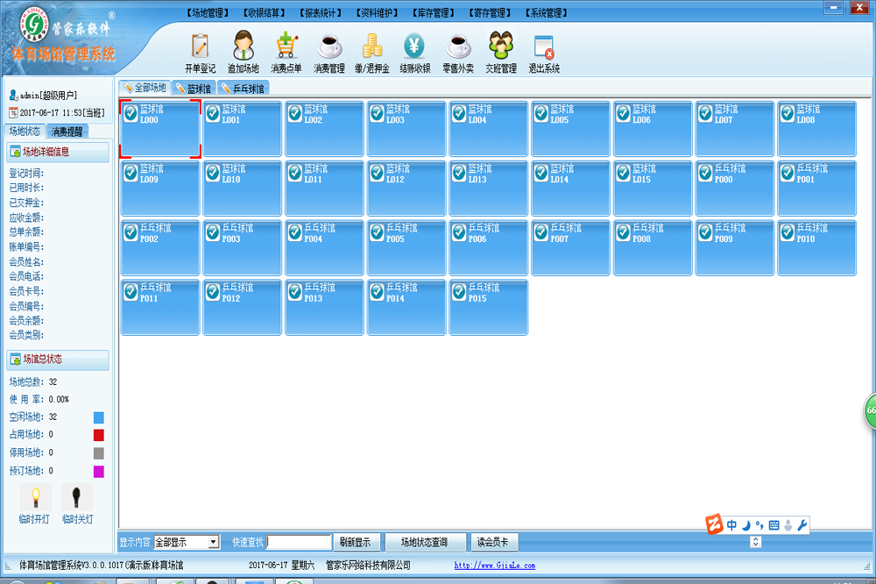
Task: Toggle Chinese input mode 中 icon
Action: click(731, 524)
